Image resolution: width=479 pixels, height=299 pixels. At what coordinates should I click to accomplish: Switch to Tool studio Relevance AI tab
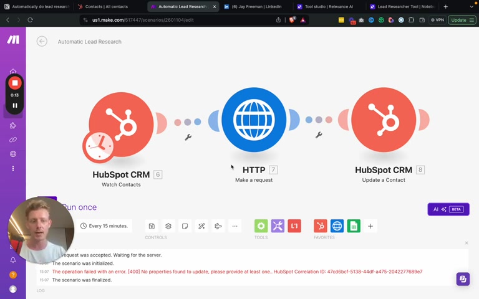(x=329, y=6)
